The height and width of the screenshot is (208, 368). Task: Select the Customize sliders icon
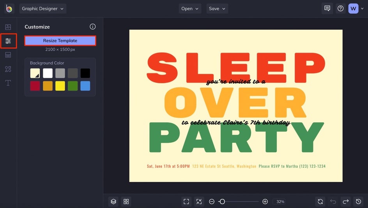point(8,41)
